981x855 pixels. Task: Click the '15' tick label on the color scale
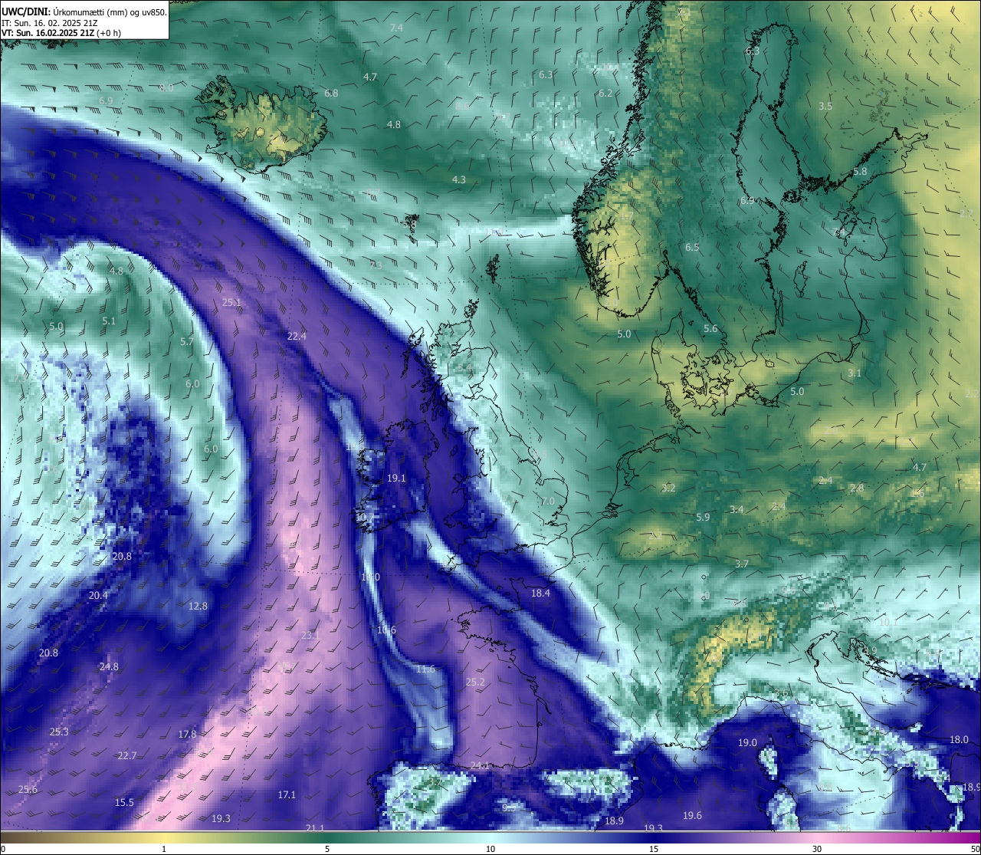click(654, 849)
